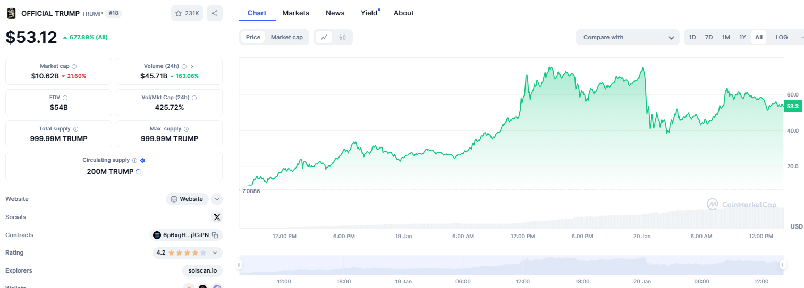The width and height of the screenshot is (804, 288).
Task: Open the News tab
Action: pos(335,13)
